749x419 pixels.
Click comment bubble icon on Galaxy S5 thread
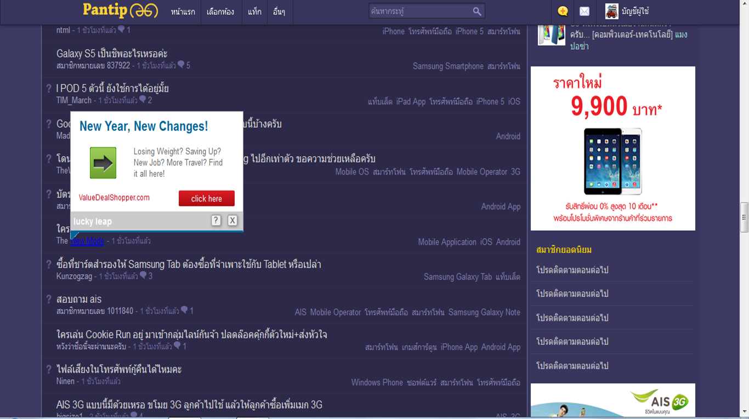(x=181, y=65)
